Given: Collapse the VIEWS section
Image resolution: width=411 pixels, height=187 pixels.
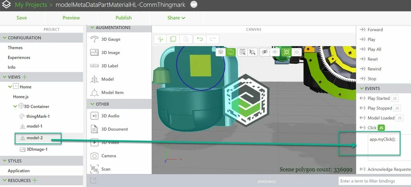Looking at the screenshot, I should pyautogui.click(x=5, y=77).
